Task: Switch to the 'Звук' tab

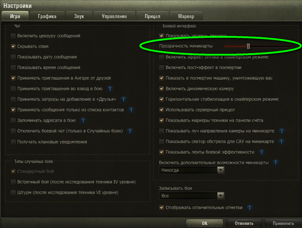Action: (x=79, y=16)
